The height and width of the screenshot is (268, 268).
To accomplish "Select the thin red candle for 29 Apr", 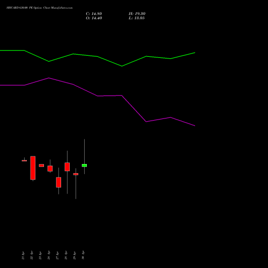I will (76, 174).
